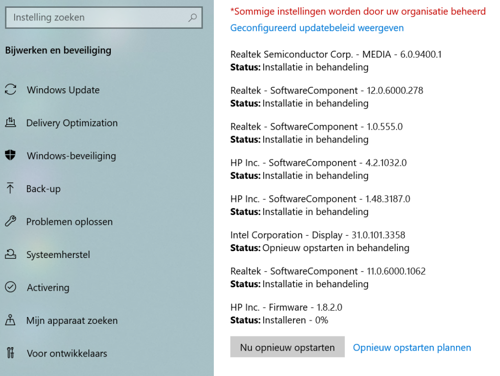Open the Opnieuw opstarten plannen link
The image size is (500, 376).
(x=412, y=348)
